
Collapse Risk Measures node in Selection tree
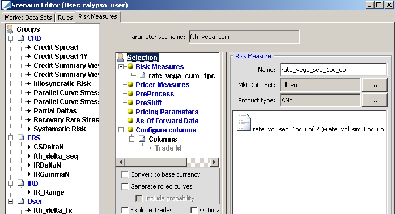[121, 66]
